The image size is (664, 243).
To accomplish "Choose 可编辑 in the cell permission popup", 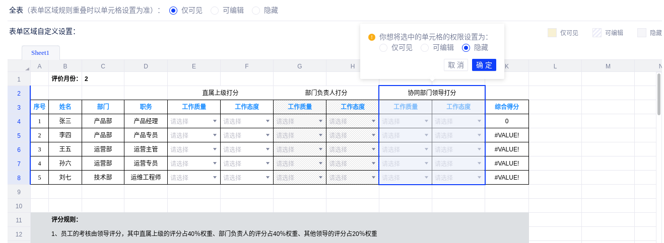I will 425,48.
